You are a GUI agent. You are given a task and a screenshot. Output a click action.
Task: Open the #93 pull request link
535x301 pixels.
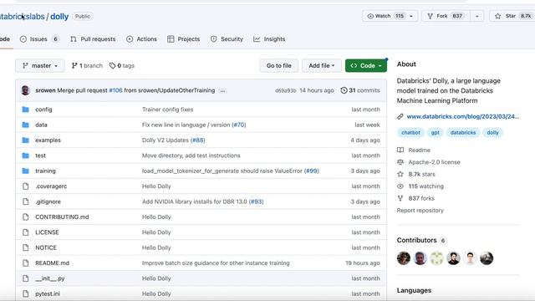[x=257, y=202]
